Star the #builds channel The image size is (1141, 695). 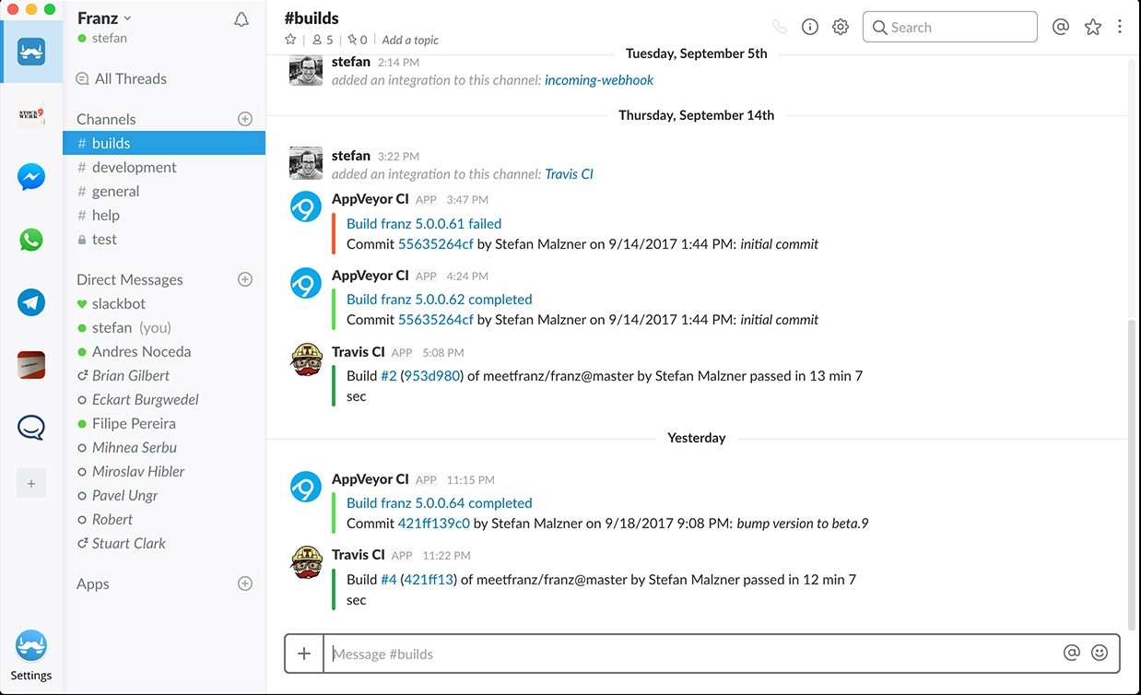(291, 40)
